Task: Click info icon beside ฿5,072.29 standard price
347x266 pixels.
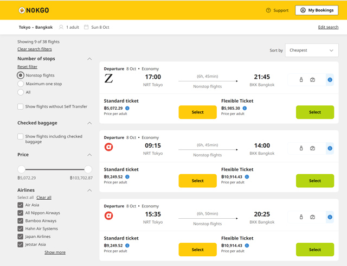Action: point(127,108)
